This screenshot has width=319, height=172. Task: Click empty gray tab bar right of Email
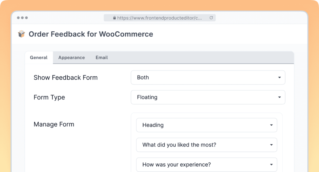coord(202,58)
